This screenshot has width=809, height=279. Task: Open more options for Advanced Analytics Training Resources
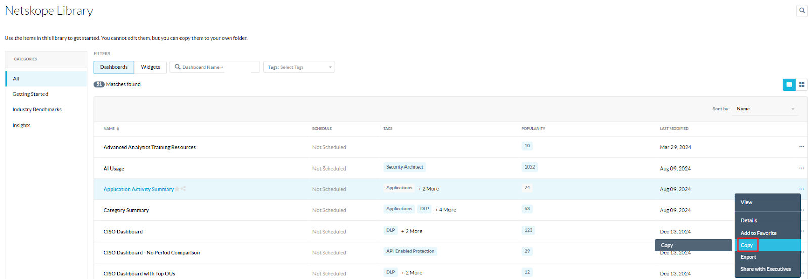[801, 147]
